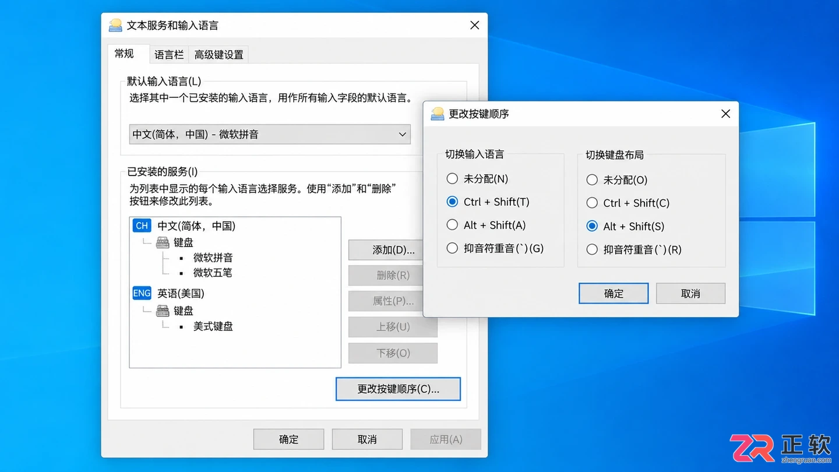Click the 更改按键顺序 title bar icon
Screen dimensions: 839x472
pyautogui.click(x=438, y=114)
